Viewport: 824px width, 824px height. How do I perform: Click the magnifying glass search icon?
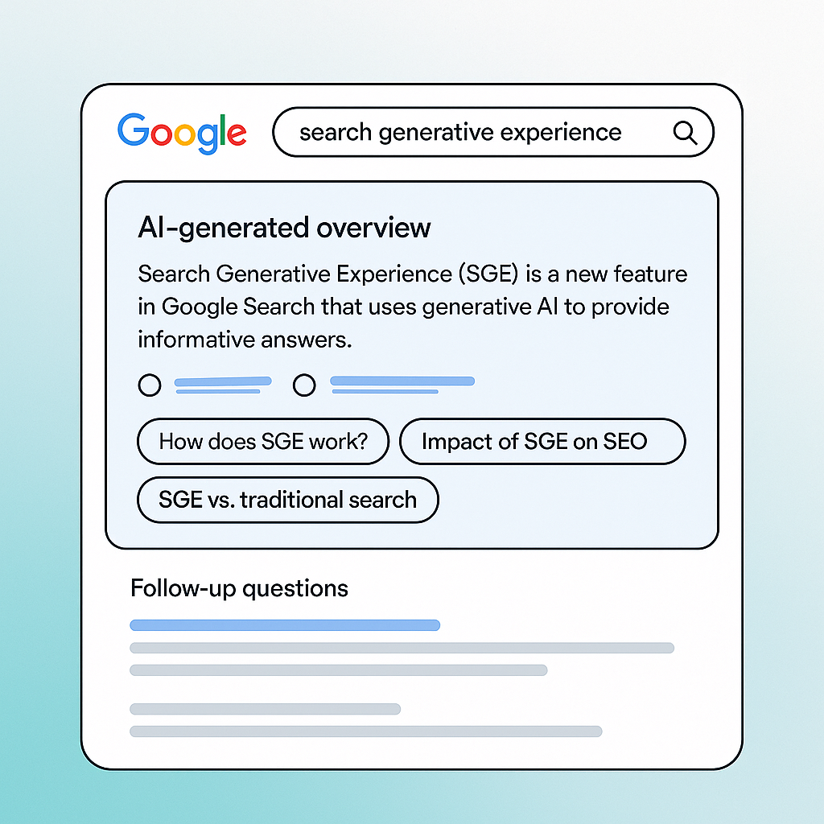point(686,133)
